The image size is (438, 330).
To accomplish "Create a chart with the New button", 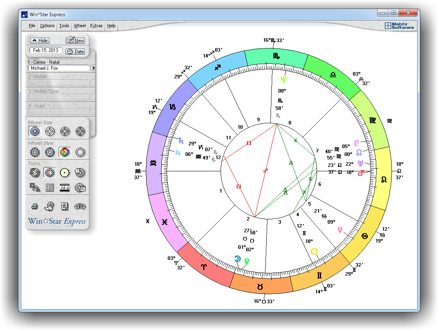I will [75, 40].
